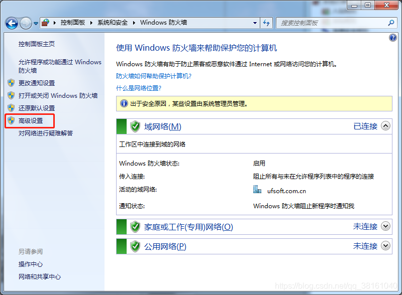Click shield icon beside 打开或关闭 Windows 防火墙
The height and width of the screenshot is (295, 402).
11,95
